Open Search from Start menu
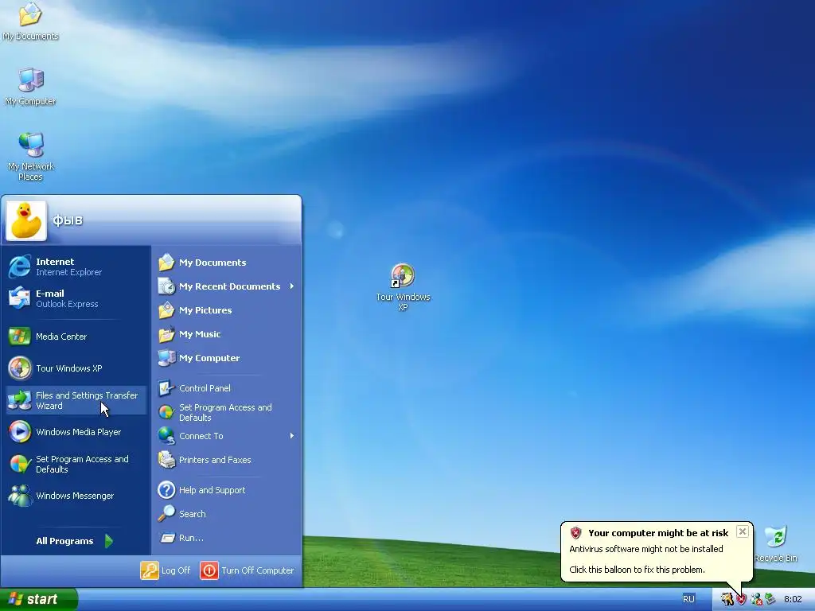Viewport: 815px width, 611px height. [227, 514]
